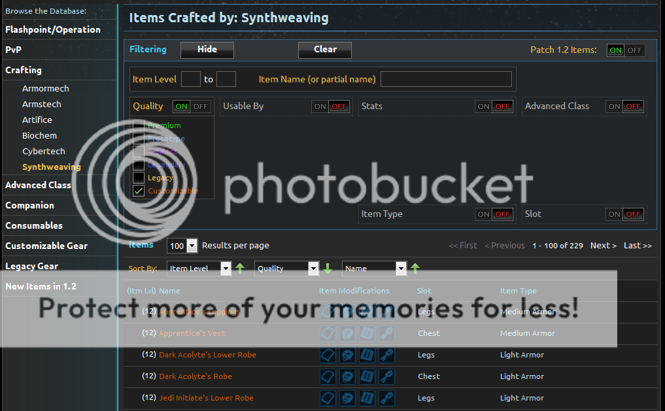Open Flashpoint/Operation in the database menu
This screenshot has width=665, height=411.
click(x=53, y=29)
